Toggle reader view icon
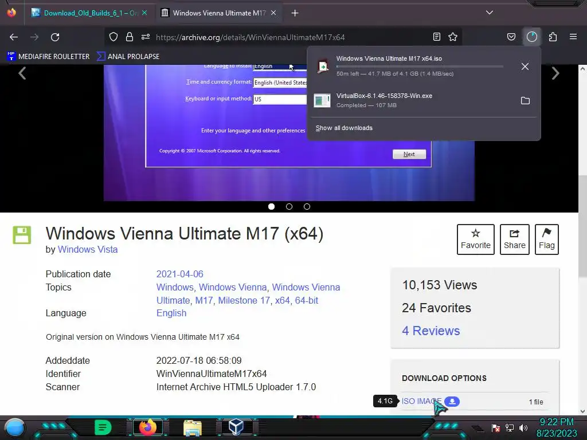 (x=436, y=37)
